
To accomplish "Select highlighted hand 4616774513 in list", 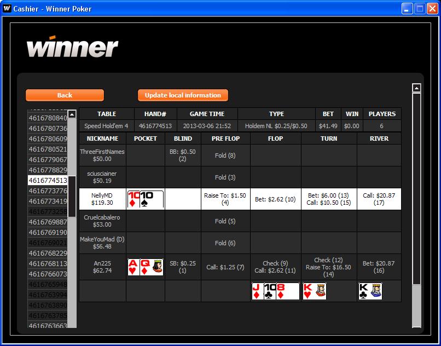I will coord(48,181).
